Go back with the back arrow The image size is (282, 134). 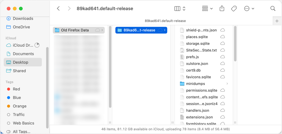click(x=58, y=9)
